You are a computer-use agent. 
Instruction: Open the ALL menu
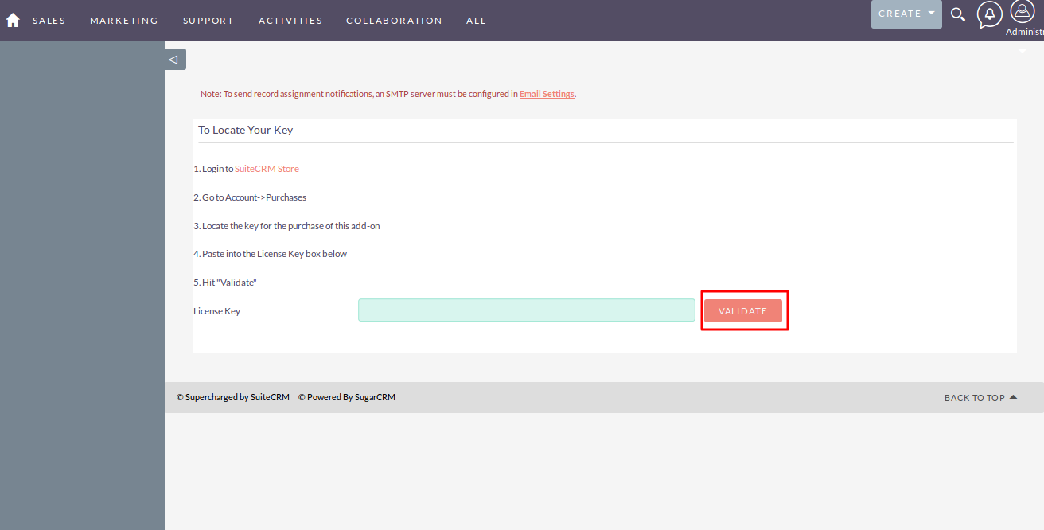click(x=476, y=21)
